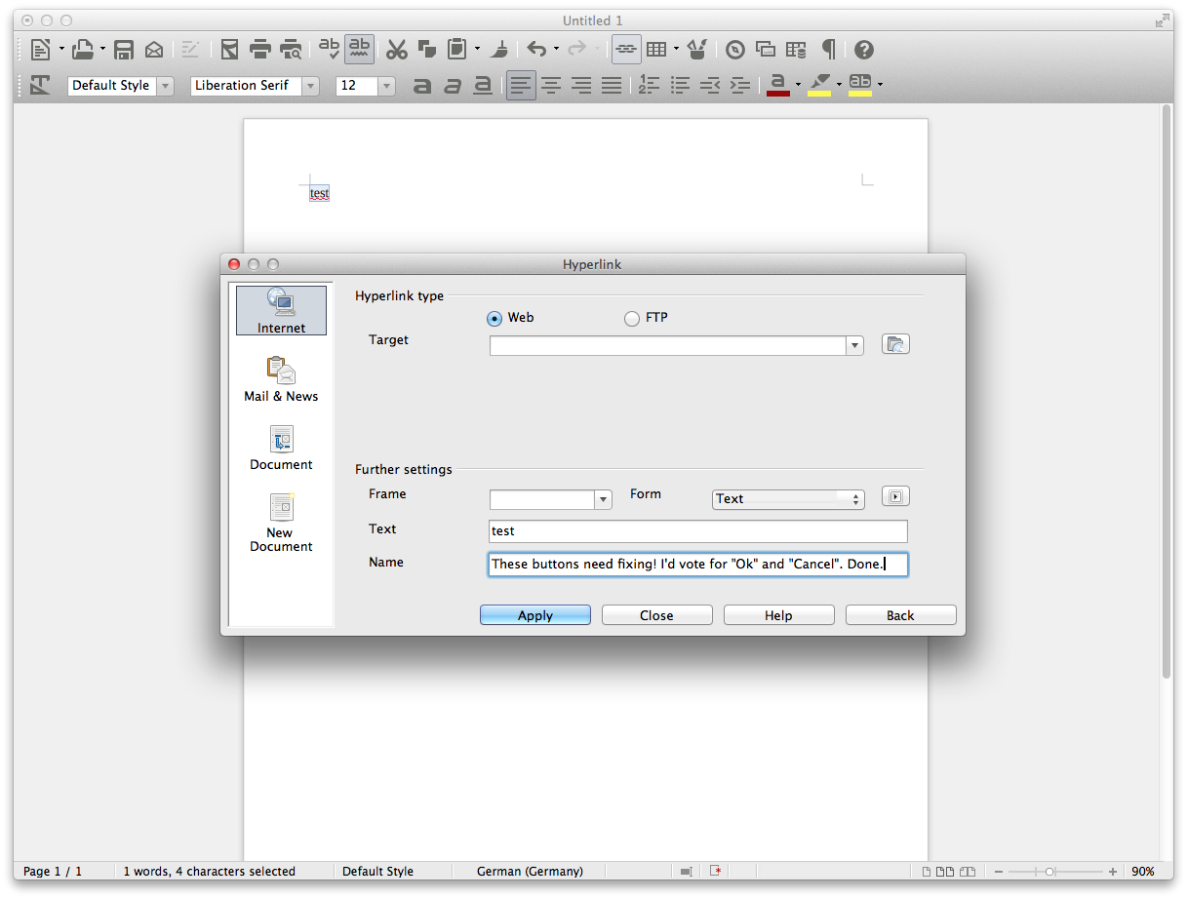The image size is (1187, 899).
Task: Select the FTP radio button
Action: point(632,318)
